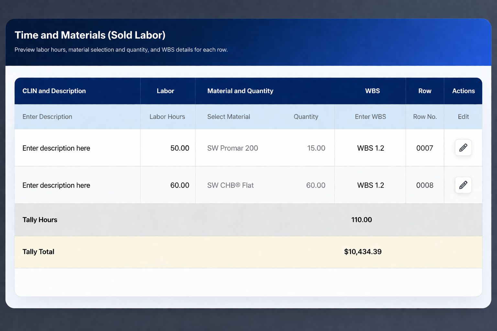Open the SW CHB Flat material selector
This screenshot has width=497, height=331.
[x=230, y=185]
